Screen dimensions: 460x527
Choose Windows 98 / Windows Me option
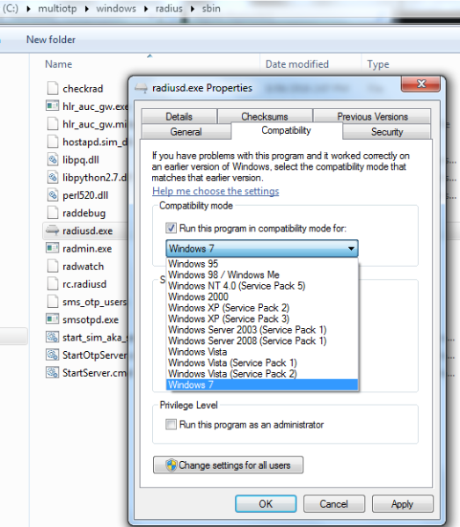click(262, 274)
